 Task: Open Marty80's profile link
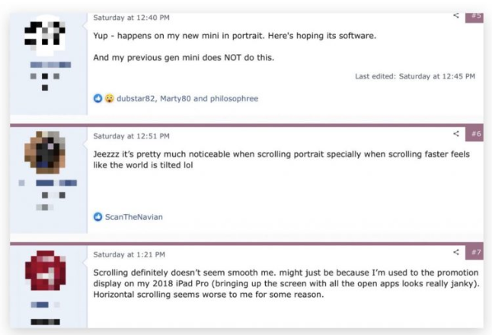tap(175, 98)
